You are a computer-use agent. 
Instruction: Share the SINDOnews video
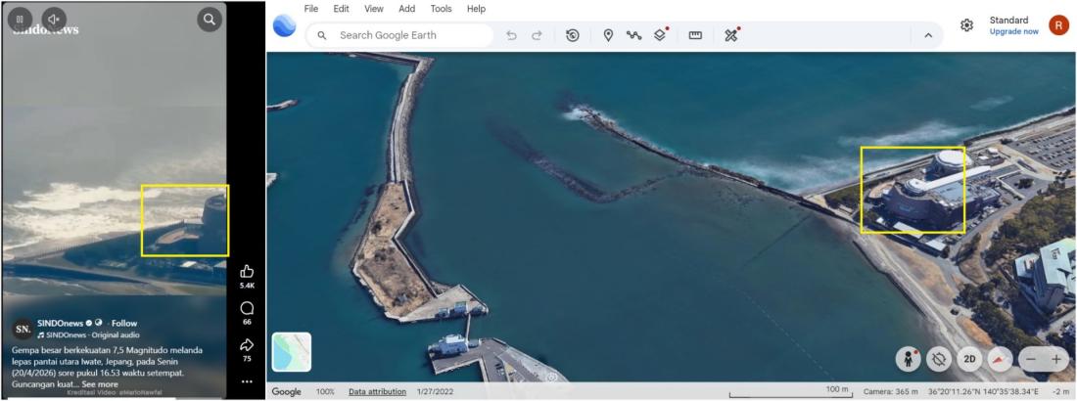tap(247, 345)
